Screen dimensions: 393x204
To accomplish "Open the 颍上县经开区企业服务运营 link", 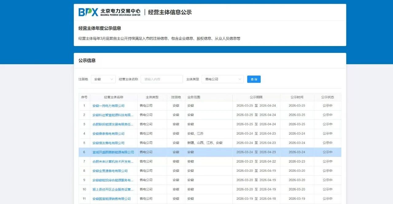I will click(x=113, y=190).
